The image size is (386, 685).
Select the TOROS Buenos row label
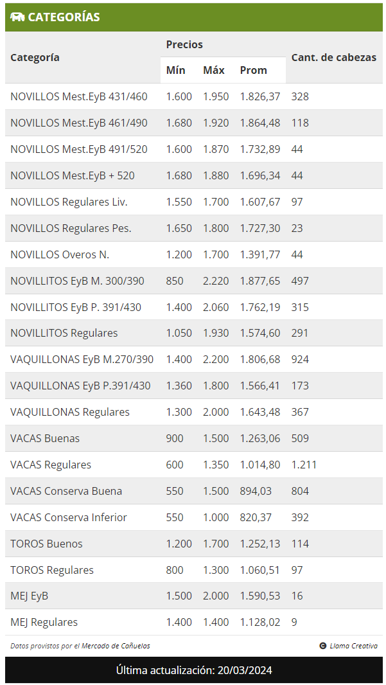(46, 544)
